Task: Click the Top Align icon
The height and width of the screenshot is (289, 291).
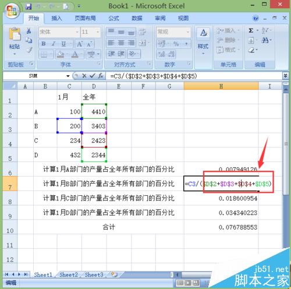Action: click(x=111, y=31)
